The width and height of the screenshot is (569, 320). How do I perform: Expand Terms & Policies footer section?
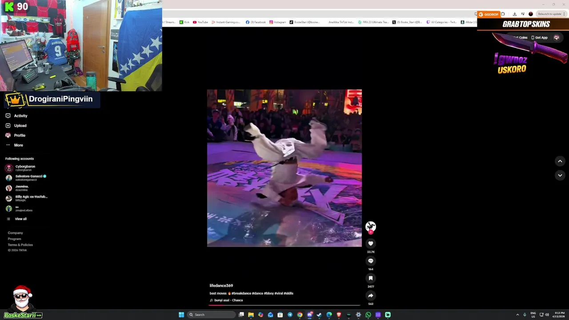(x=20, y=245)
